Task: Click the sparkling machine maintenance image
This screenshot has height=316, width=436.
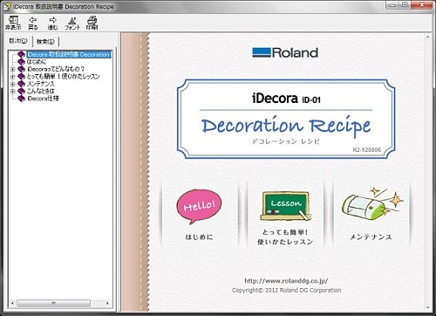Action: coord(372,203)
